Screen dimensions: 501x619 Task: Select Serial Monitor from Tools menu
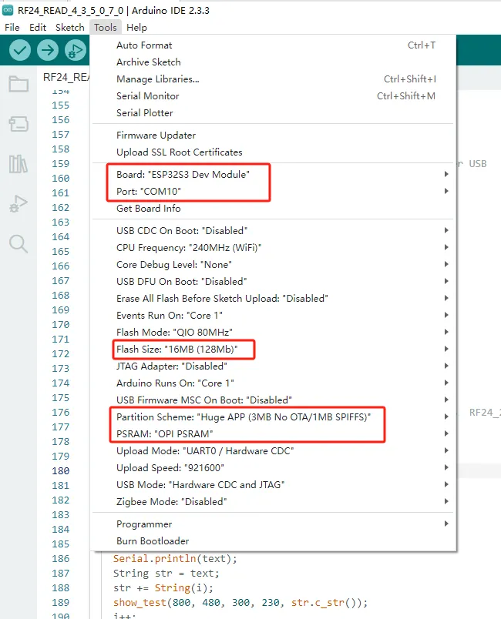point(147,96)
